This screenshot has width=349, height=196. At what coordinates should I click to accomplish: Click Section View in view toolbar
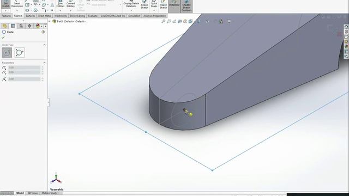coord(179,21)
